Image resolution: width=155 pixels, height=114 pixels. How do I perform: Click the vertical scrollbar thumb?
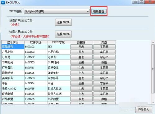(153, 69)
